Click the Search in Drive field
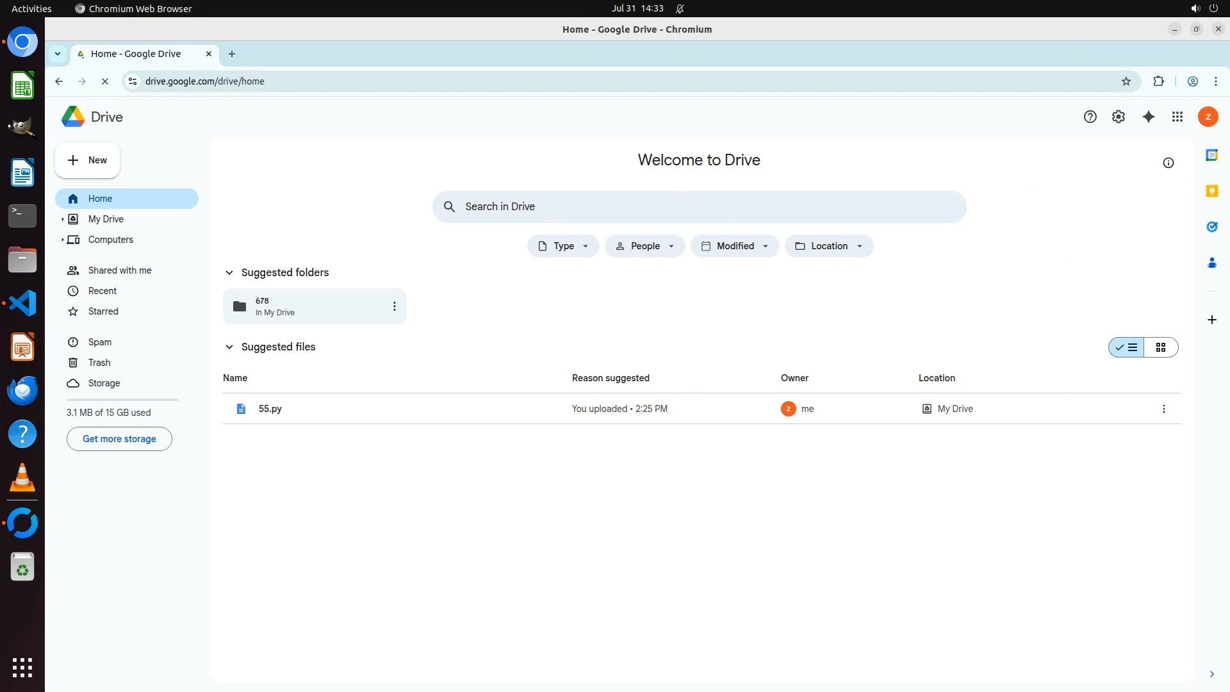This screenshot has width=1230, height=692. click(698, 207)
